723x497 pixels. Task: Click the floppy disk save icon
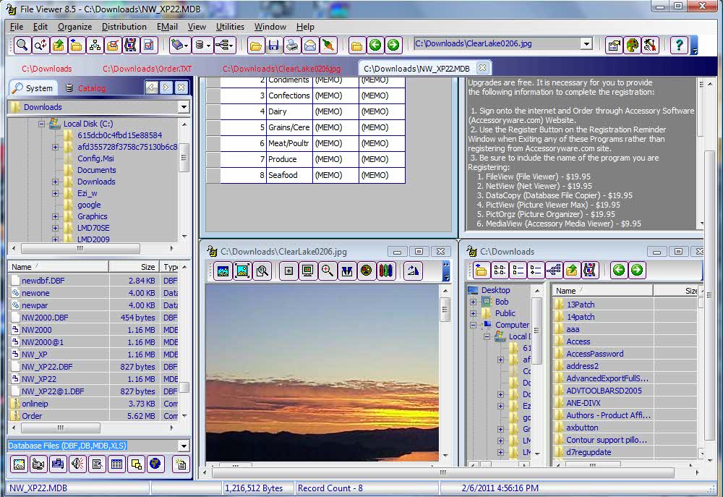pyautogui.click(x=274, y=46)
